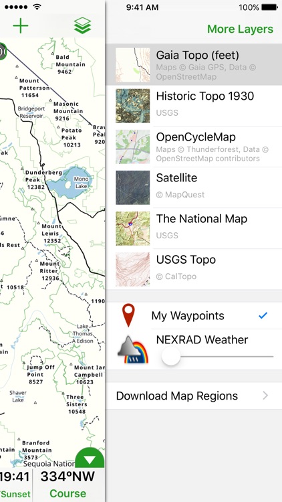Image resolution: width=282 pixels, height=502 pixels.
Task: Open Download Map Regions chevron
Action: 265,396
